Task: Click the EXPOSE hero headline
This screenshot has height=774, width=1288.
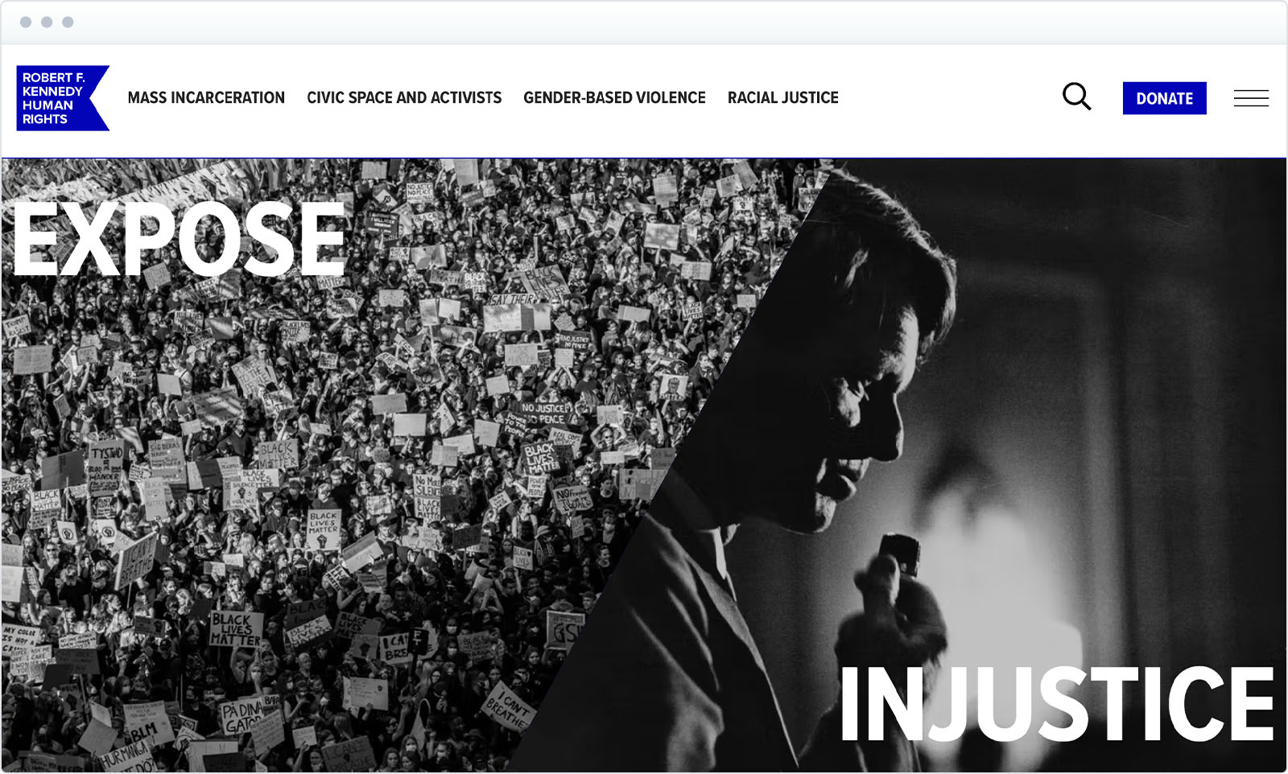Action: (180, 238)
